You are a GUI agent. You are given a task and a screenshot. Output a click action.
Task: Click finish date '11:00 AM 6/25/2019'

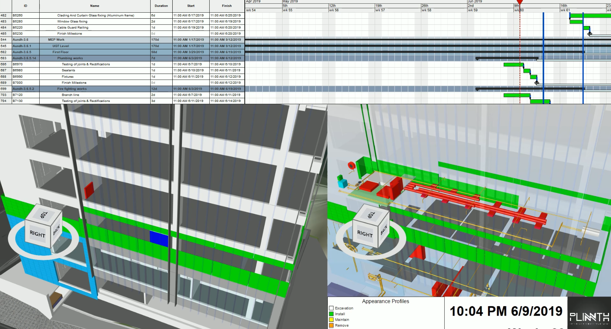pos(226,15)
